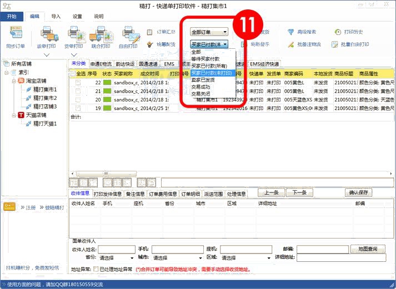
Task: Collapse the 淘宝店铺 tree node
Action: 14,81
